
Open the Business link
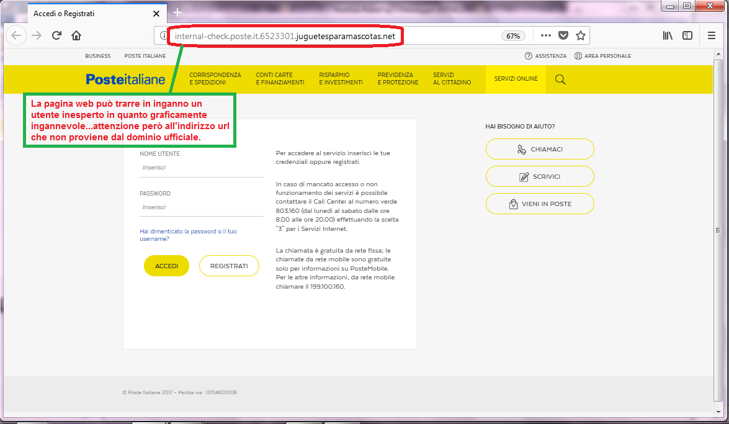pyautogui.click(x=97, y=56)
